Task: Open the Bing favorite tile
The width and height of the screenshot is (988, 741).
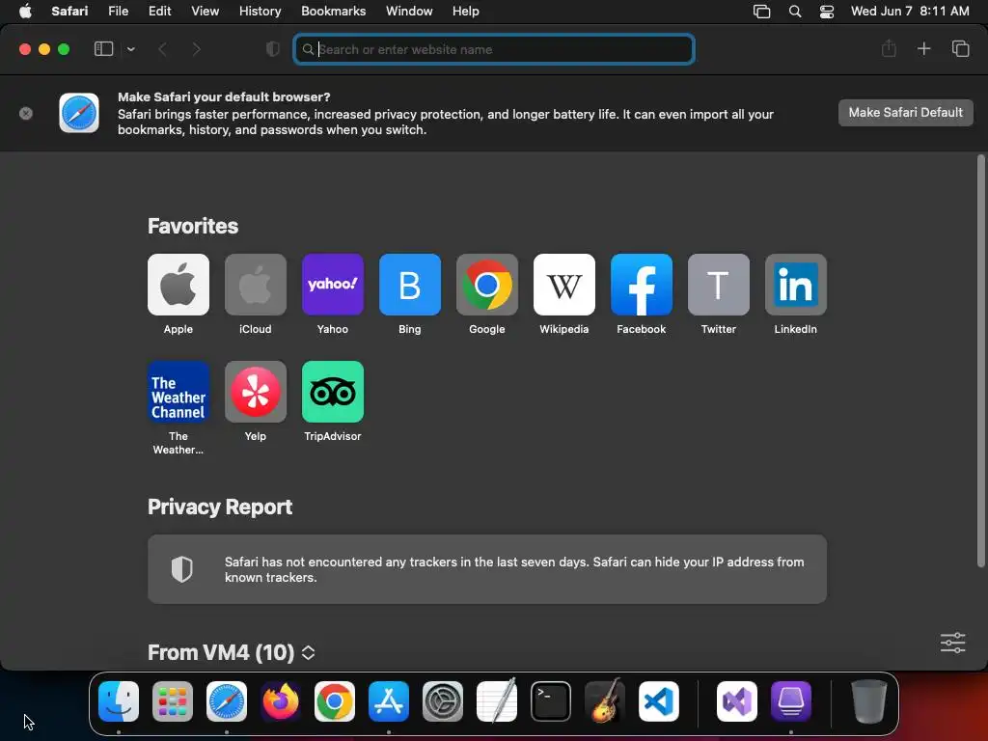Action: click(x=409, y=285)
